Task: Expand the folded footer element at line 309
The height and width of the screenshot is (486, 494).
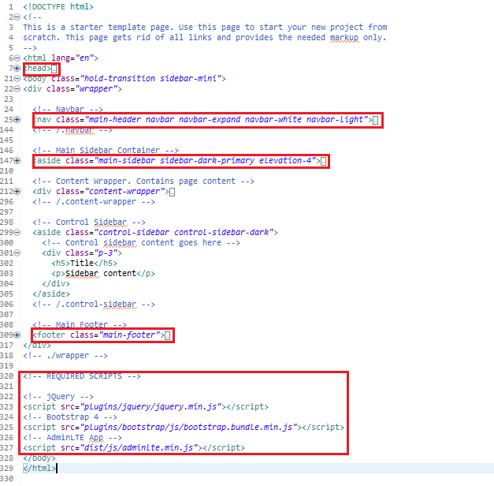Action: click(x=17, y=335)
